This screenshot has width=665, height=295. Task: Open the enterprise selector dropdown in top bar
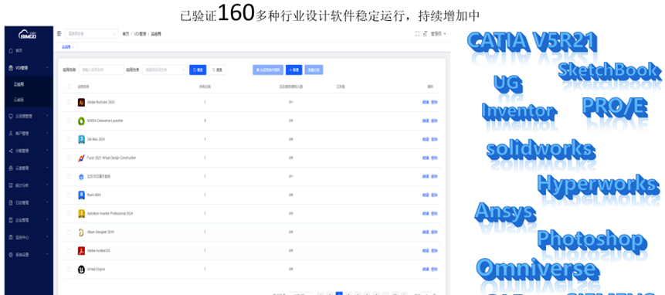click(x=92, y=34)
